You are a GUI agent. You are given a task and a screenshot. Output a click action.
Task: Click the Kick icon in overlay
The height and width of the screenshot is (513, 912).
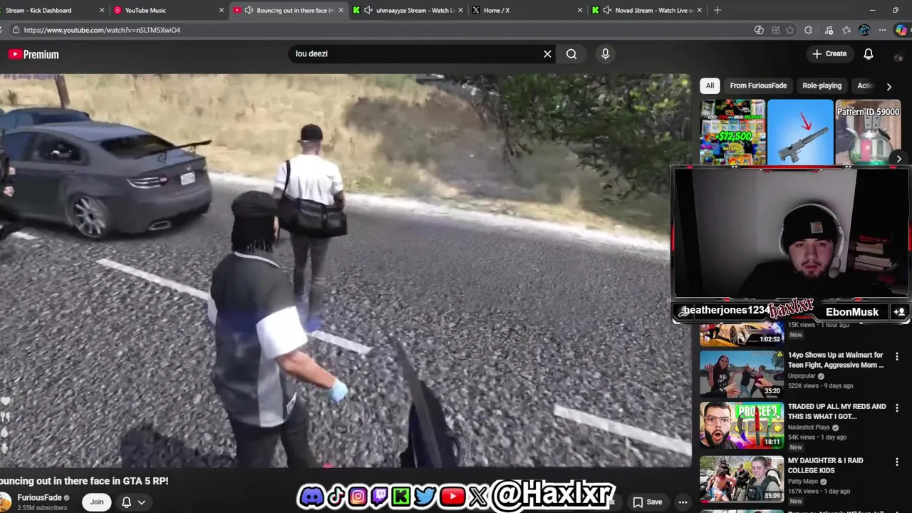[400, 496]
